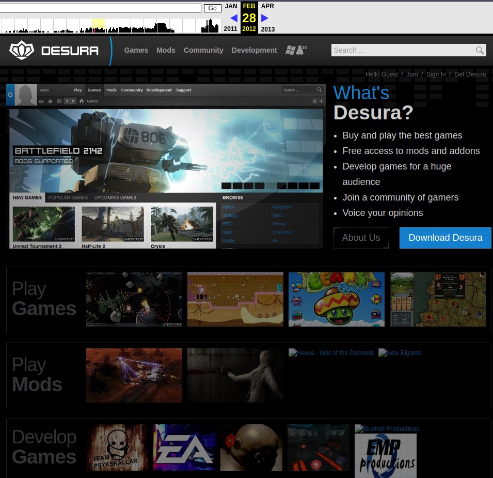This screenshot has height=478, width=493.
Task: Click the Nexus - War of the Damned link
Action: click(331, 353)
